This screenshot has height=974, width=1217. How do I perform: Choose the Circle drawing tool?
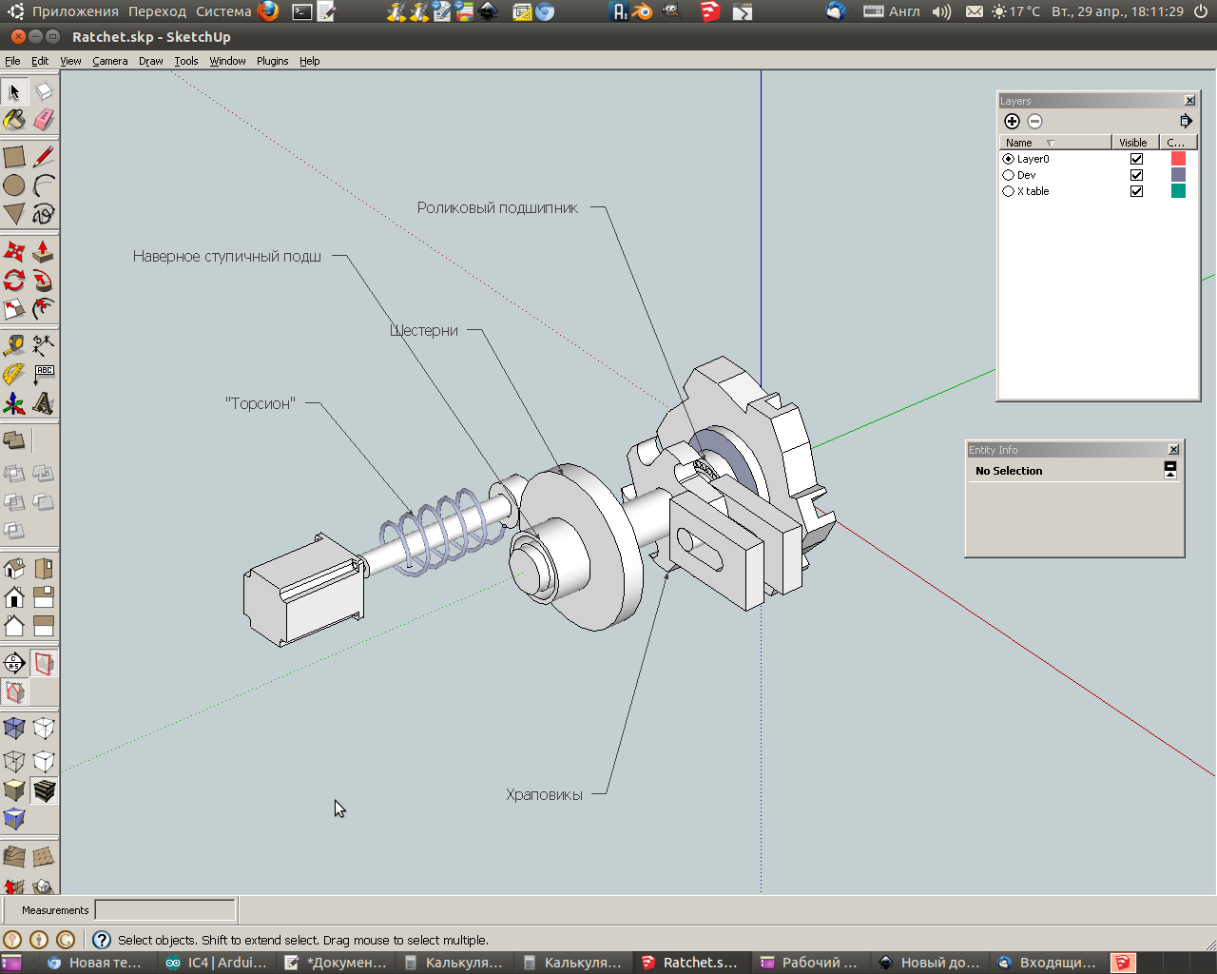point(14,185)
